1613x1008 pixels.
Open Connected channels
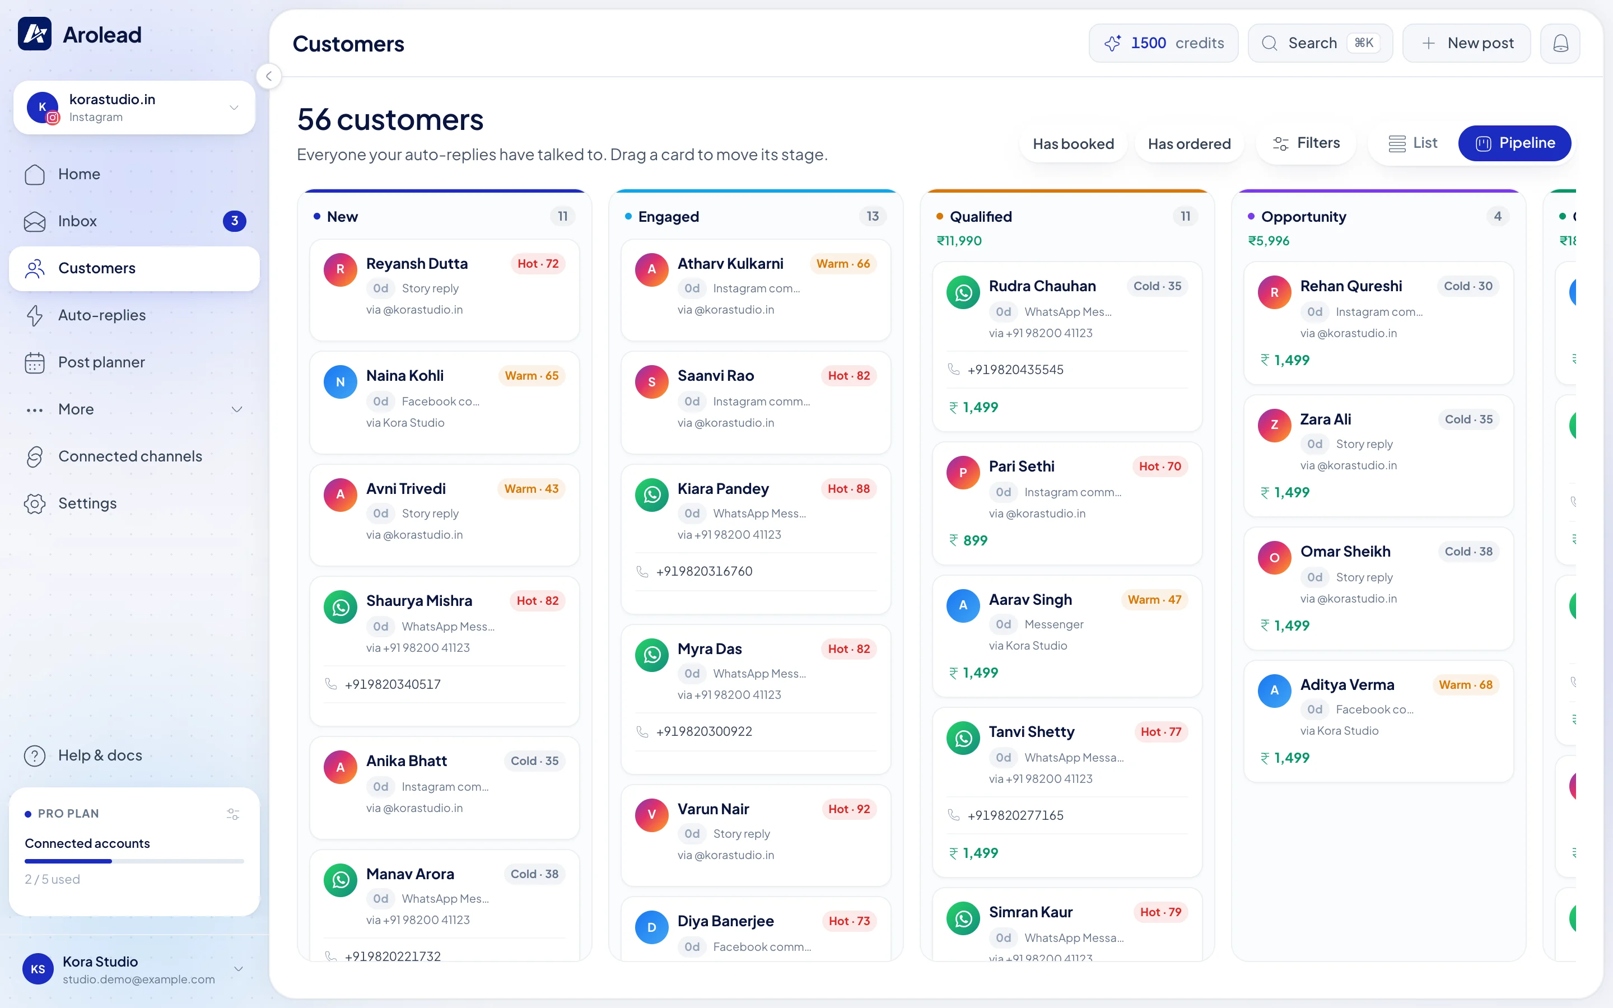point(134,456)
